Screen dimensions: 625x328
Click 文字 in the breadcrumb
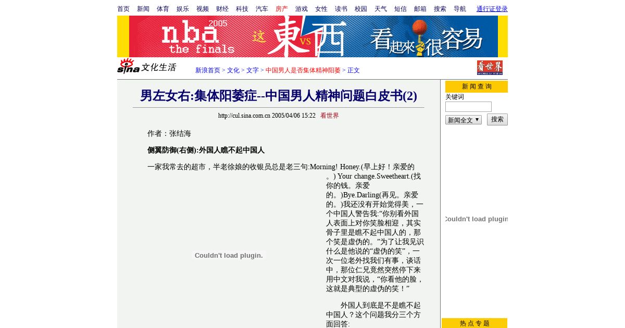pos(253,70)
